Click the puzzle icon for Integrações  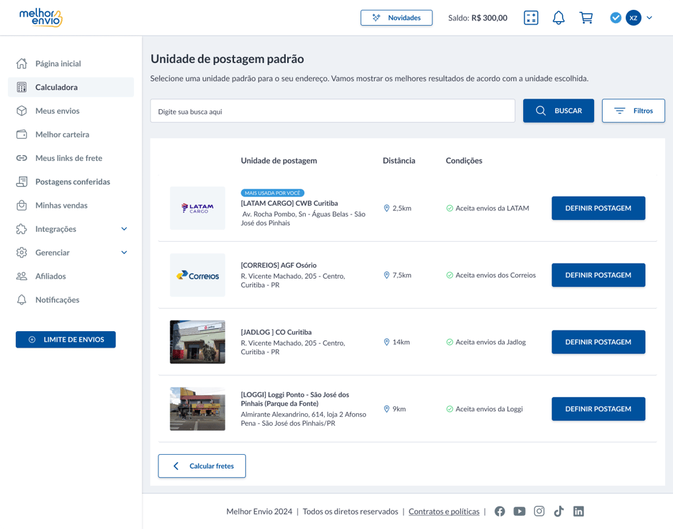[x=22, y=229]
